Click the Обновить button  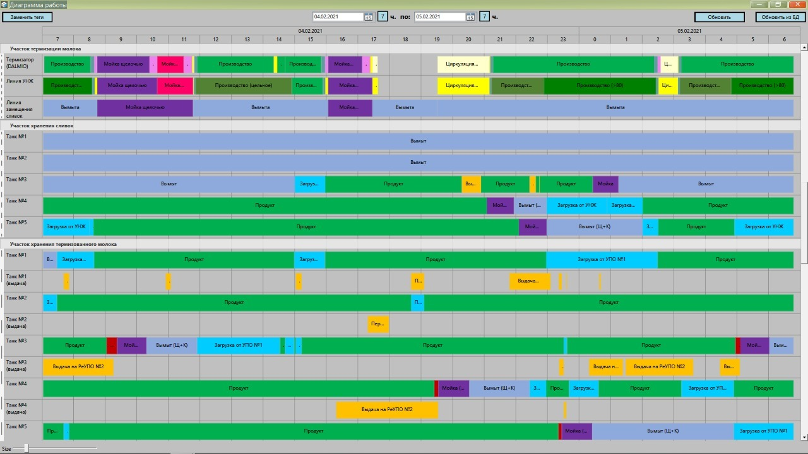pyautogui.click(x=719, y=17)
